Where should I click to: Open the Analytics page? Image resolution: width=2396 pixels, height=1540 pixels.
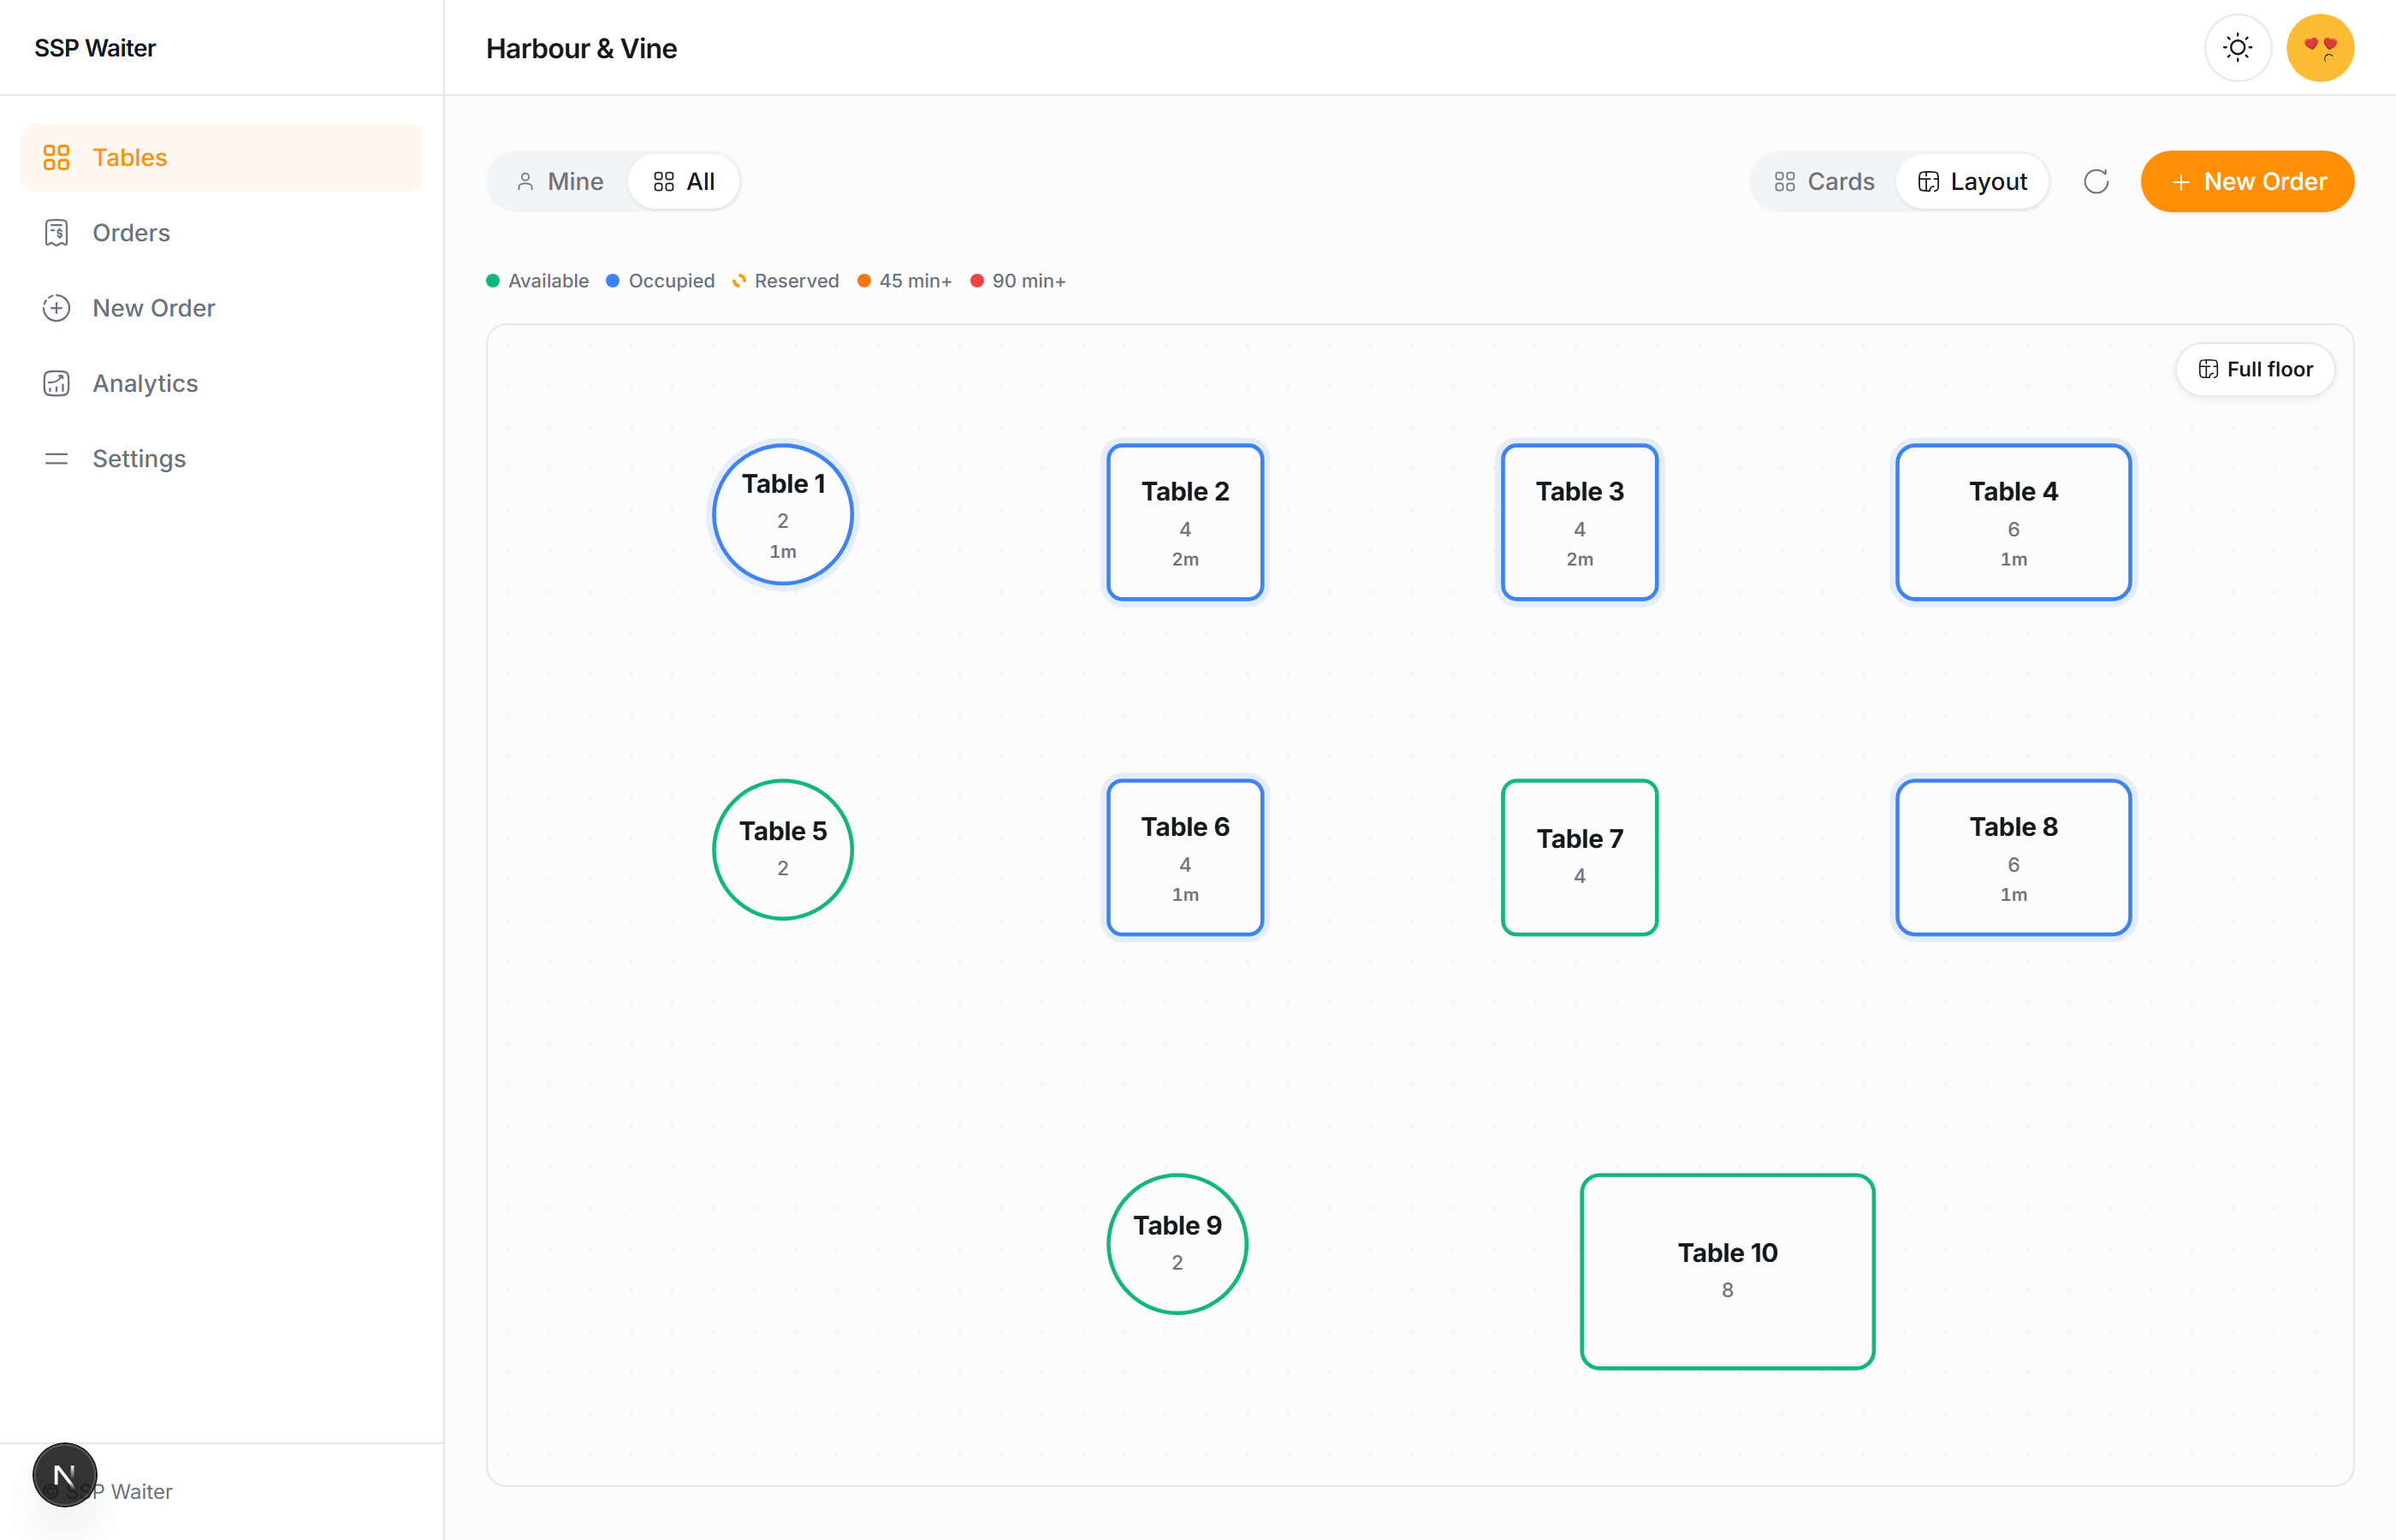(221, 383)
